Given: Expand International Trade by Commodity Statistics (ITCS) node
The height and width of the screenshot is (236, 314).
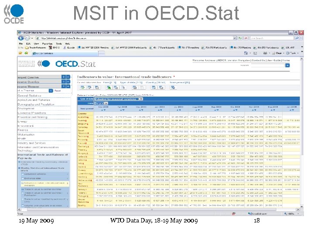Looking at the screenshot, I should point(19,162).
